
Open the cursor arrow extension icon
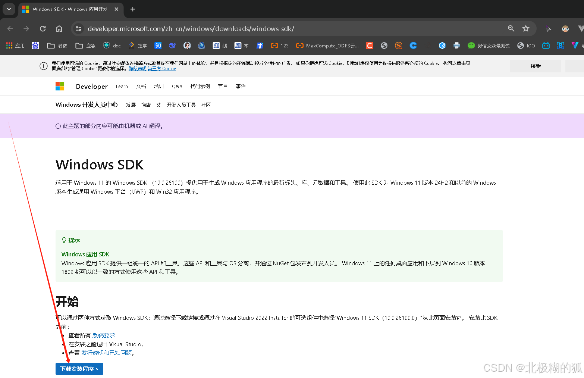tap(549, 29)
